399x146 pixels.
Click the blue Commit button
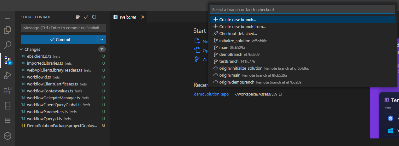pyautogui.click(x=60, y=39)
